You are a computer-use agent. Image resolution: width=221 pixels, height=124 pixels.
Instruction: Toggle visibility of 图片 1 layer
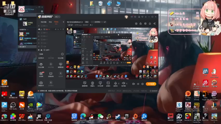click(39, 40)
